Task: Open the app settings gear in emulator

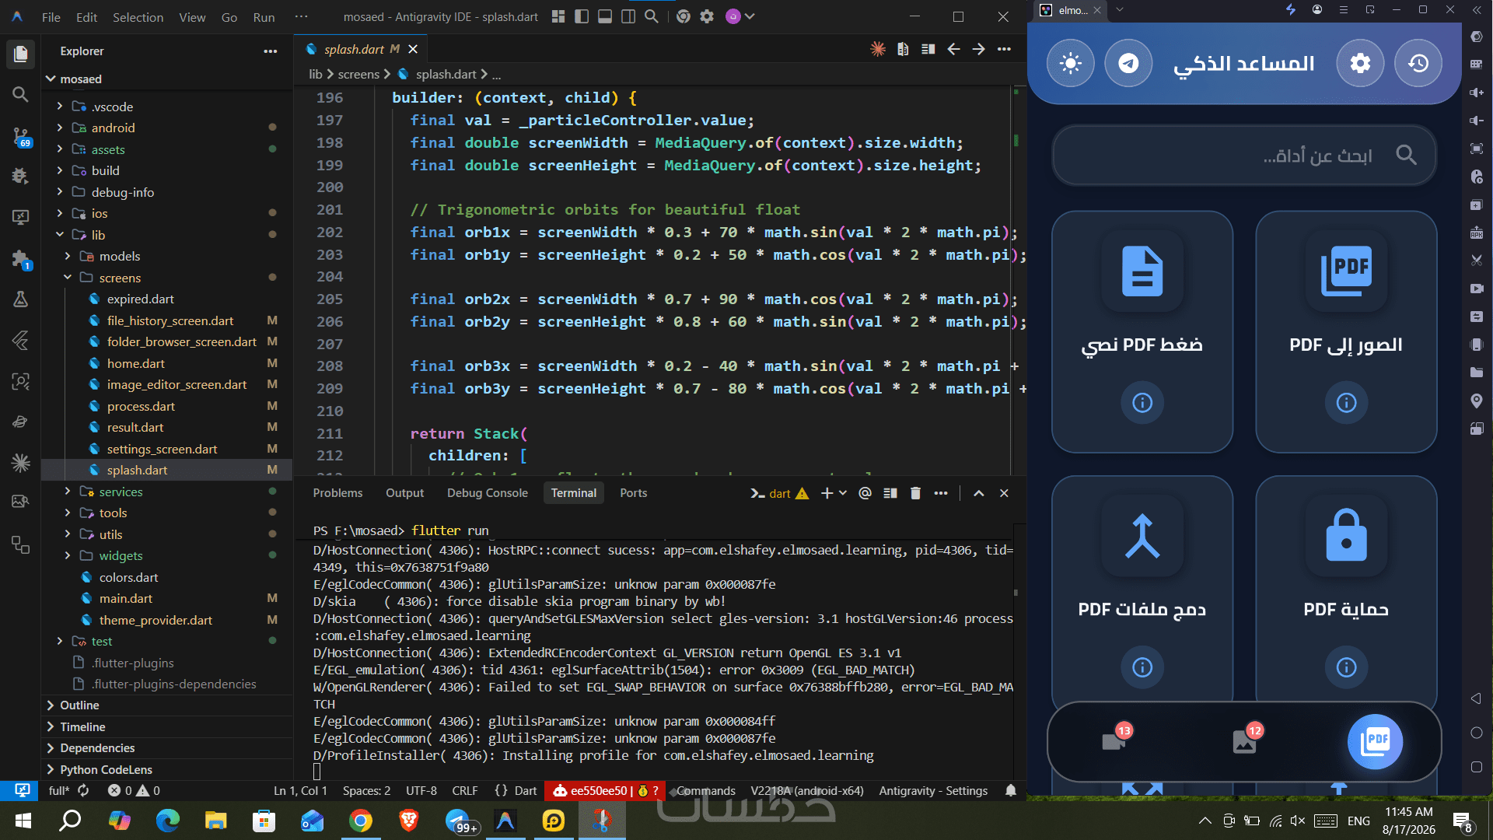Action: pos(1360,63)
